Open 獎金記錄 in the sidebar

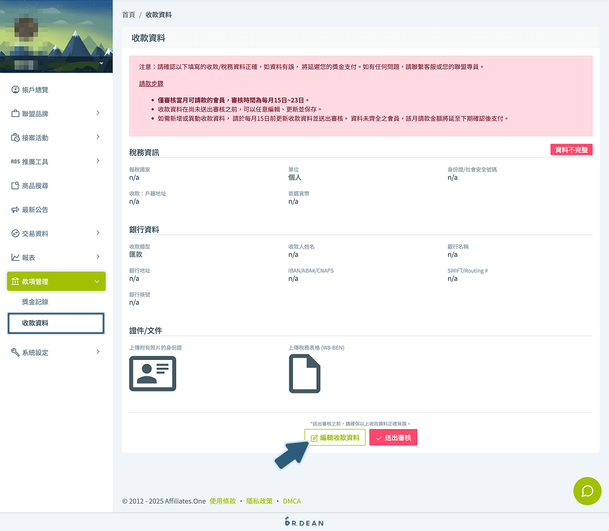(35, 302)
